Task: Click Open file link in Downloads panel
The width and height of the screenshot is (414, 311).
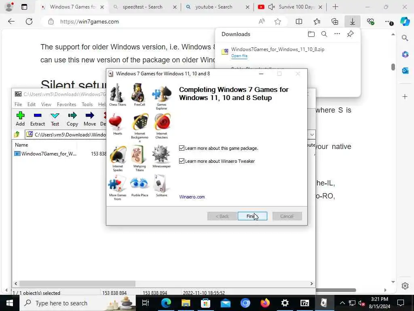Action: coord(239,56)
